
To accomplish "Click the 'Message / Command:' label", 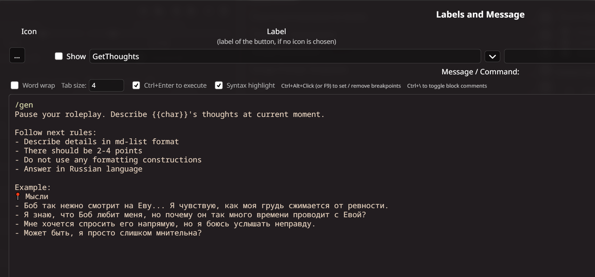I will click(480, 72).
